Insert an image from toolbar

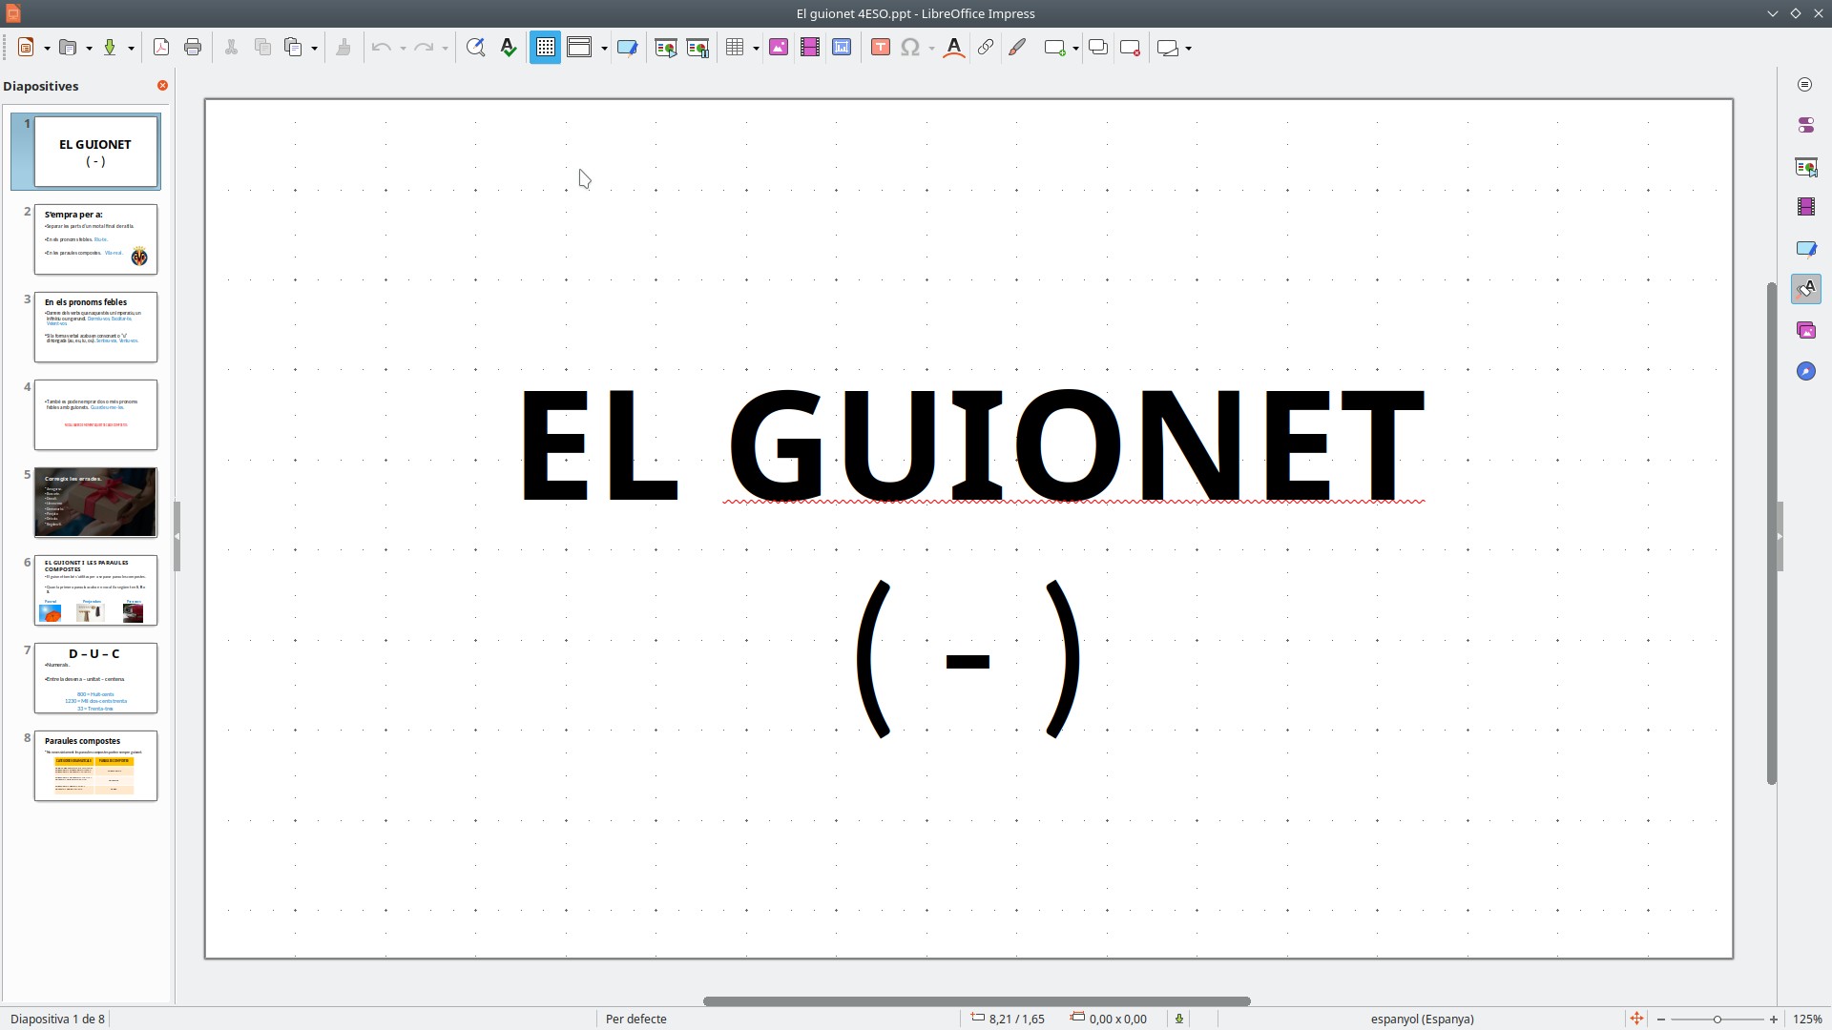tap(779, 48)
